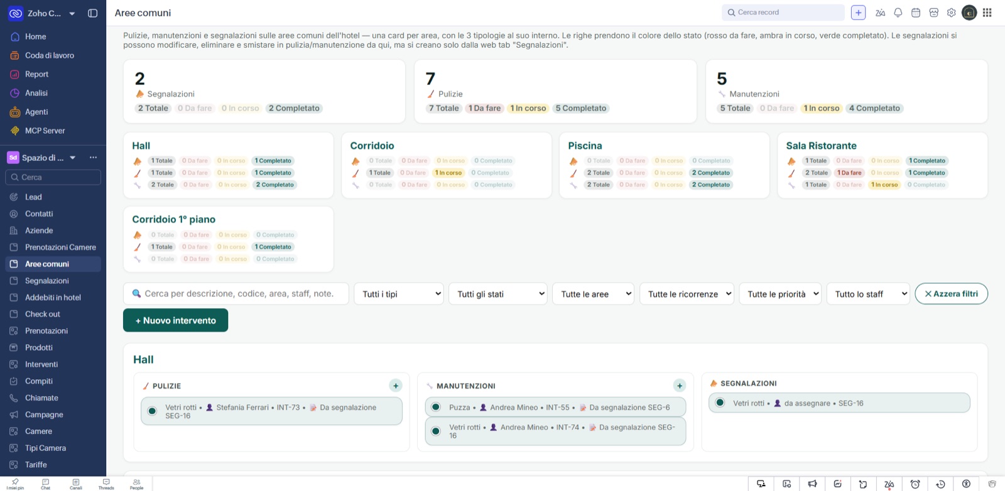This screenshot has width=1005, height=491.
Task: Open the megaphone announcements icon in bottom bar
Action: pos(812,484)
